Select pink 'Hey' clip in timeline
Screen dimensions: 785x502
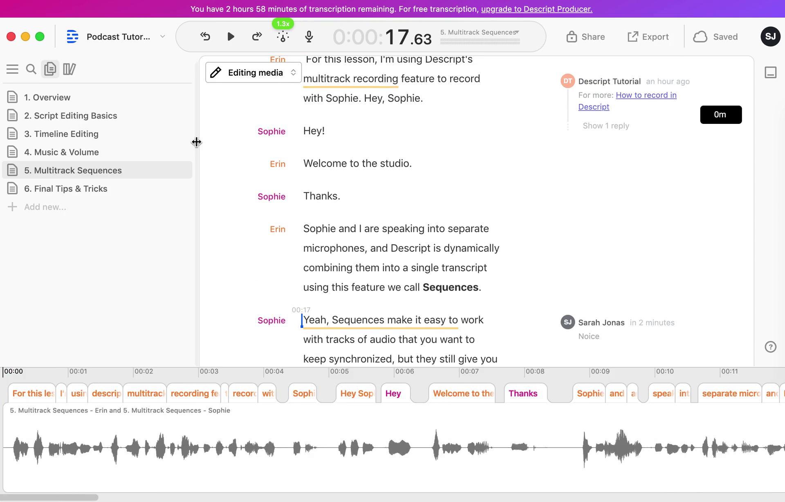395,393
